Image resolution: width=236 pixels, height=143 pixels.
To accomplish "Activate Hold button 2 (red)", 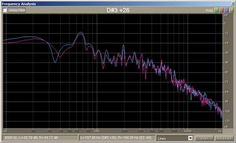I will [221, 10].
